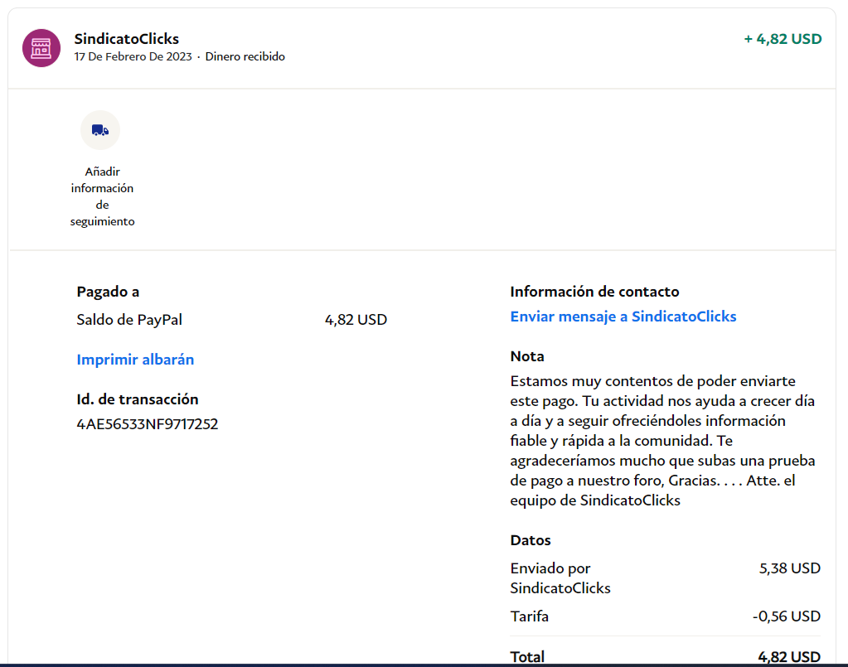Click the date 17 De Febrero De 2023
Image resolution: width=848 pixels, height=667 pixels.
133,56
